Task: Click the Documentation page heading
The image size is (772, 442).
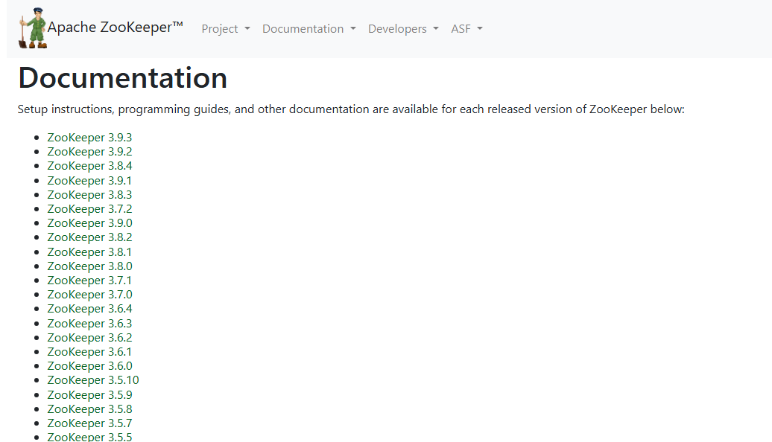Action: 123,78
